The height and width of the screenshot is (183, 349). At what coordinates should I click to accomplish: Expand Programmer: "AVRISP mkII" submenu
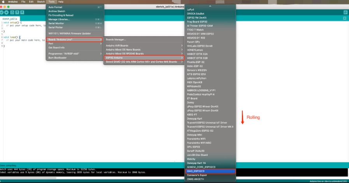(x=75, y=54)
